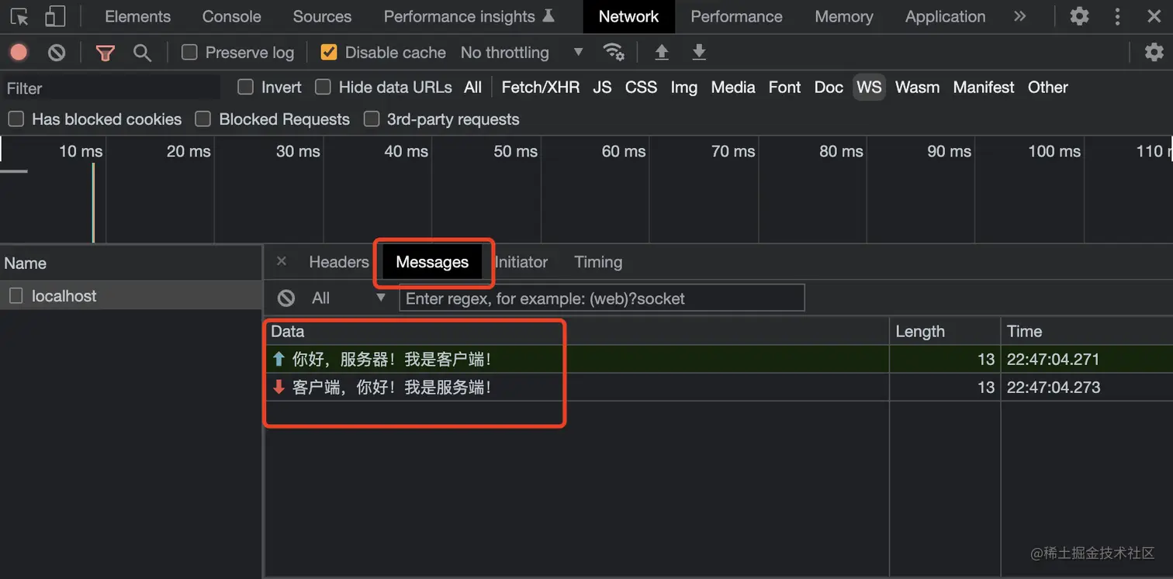Click the Length column header
The width and height of the screenshot is (1173, 579).
click(945, 331)
